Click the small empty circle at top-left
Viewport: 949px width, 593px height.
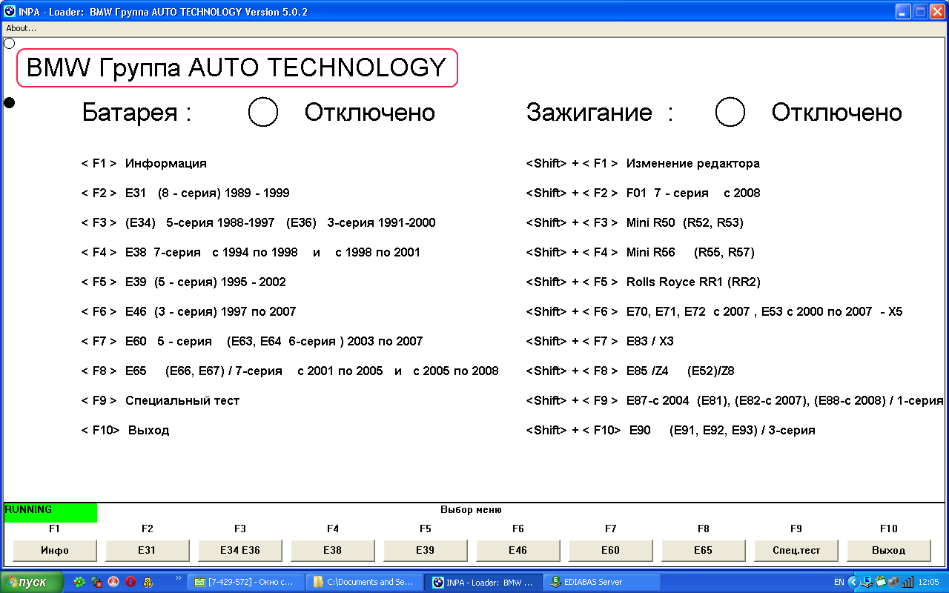tap(10, 43)
